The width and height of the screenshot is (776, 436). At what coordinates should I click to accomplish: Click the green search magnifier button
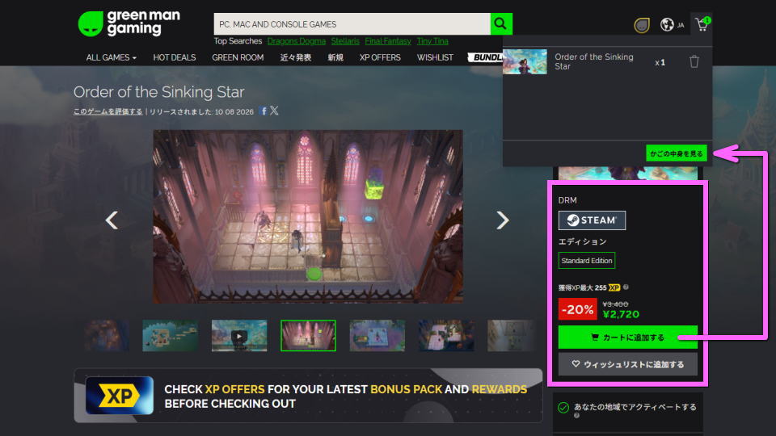point(501,23)
